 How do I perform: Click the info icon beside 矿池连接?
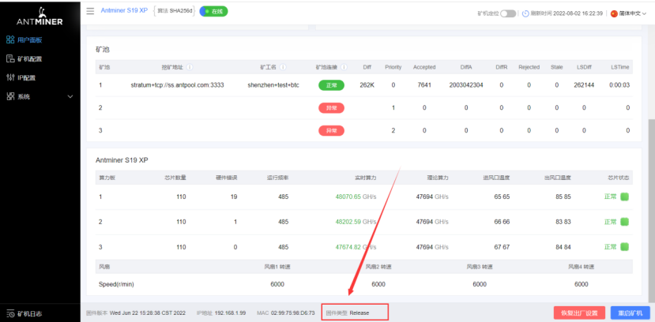tap(344, 67)
